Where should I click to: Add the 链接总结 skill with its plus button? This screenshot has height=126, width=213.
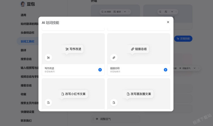(x=166, y=70)
